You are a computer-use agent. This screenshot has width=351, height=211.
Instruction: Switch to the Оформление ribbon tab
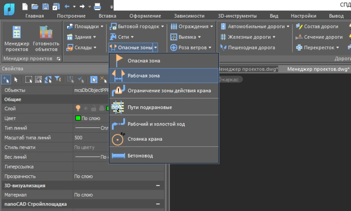(x=145, y=16)
